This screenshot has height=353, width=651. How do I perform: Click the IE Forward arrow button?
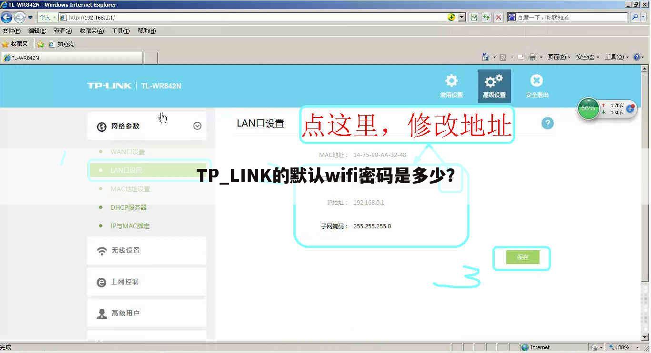pyautogui.click(x=20, y=18)
